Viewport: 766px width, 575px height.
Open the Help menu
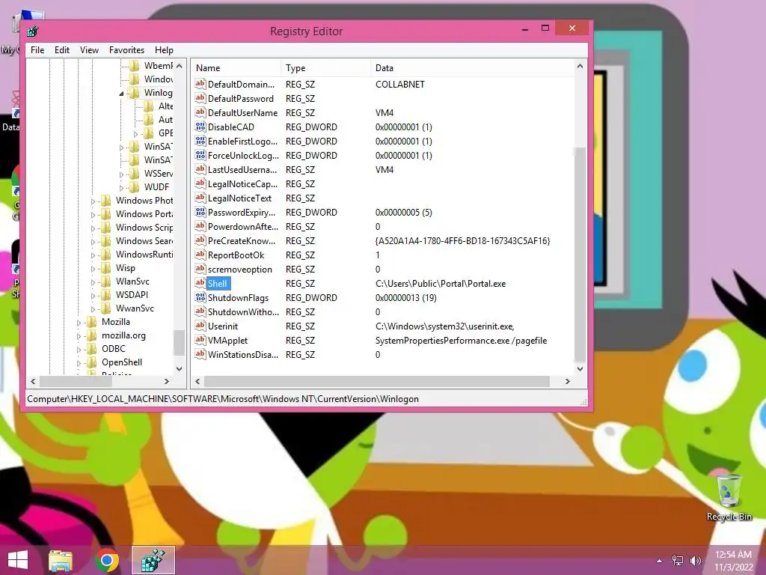coord(164,50)
